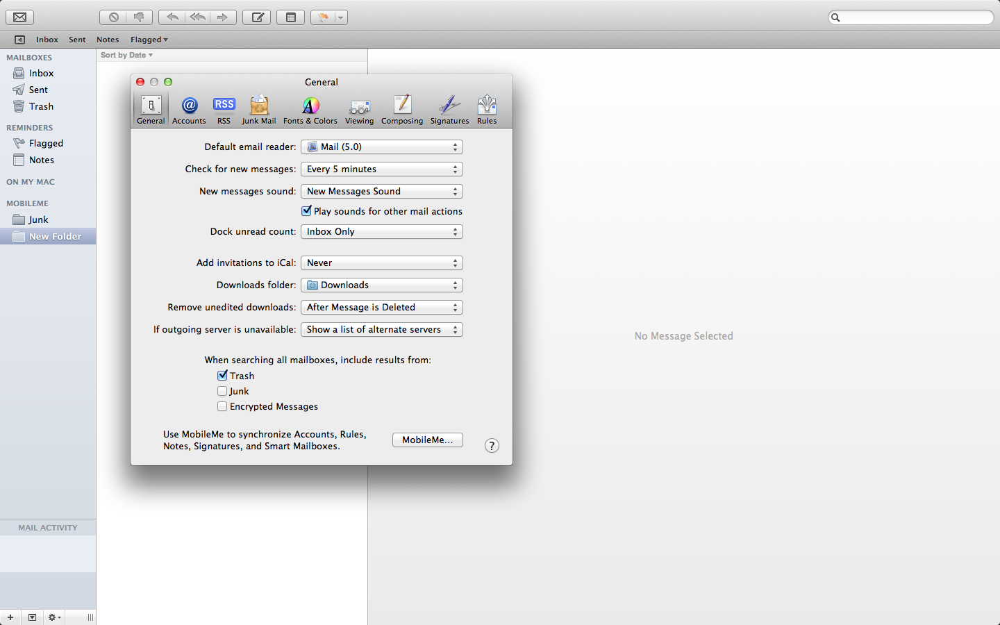Screen dimensions: 1000x625
Task: Open the gear action menu in sidebar
Action: point(54,617)
